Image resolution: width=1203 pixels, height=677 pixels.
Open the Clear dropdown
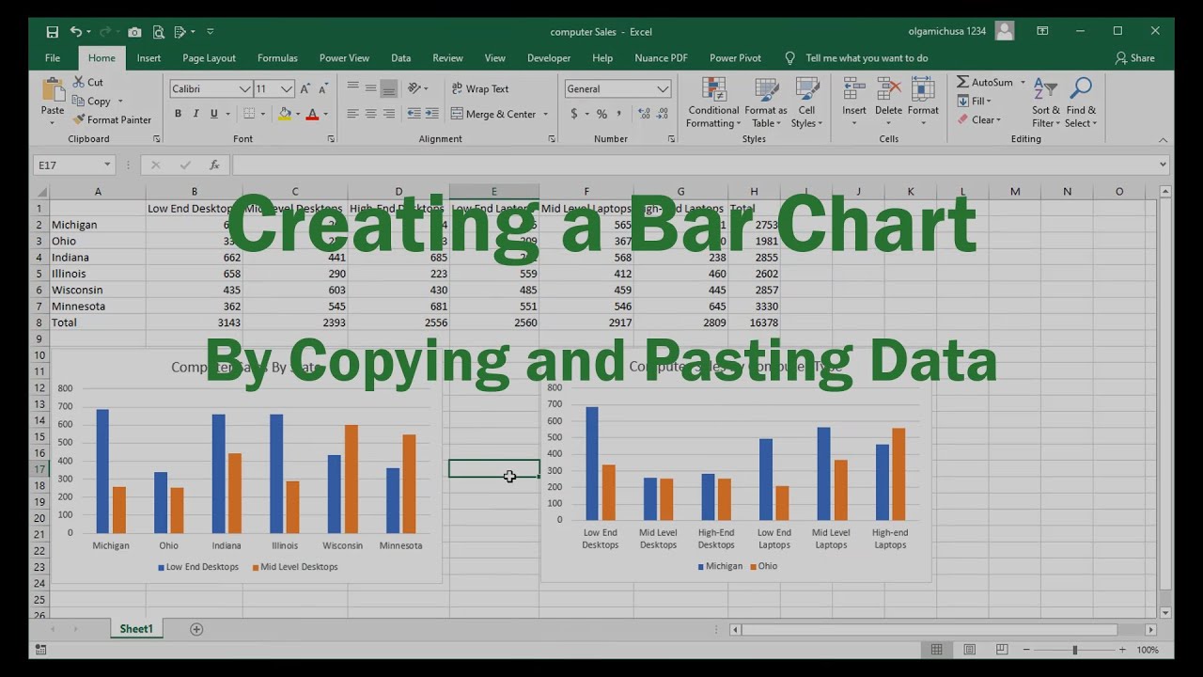(979, 119)
